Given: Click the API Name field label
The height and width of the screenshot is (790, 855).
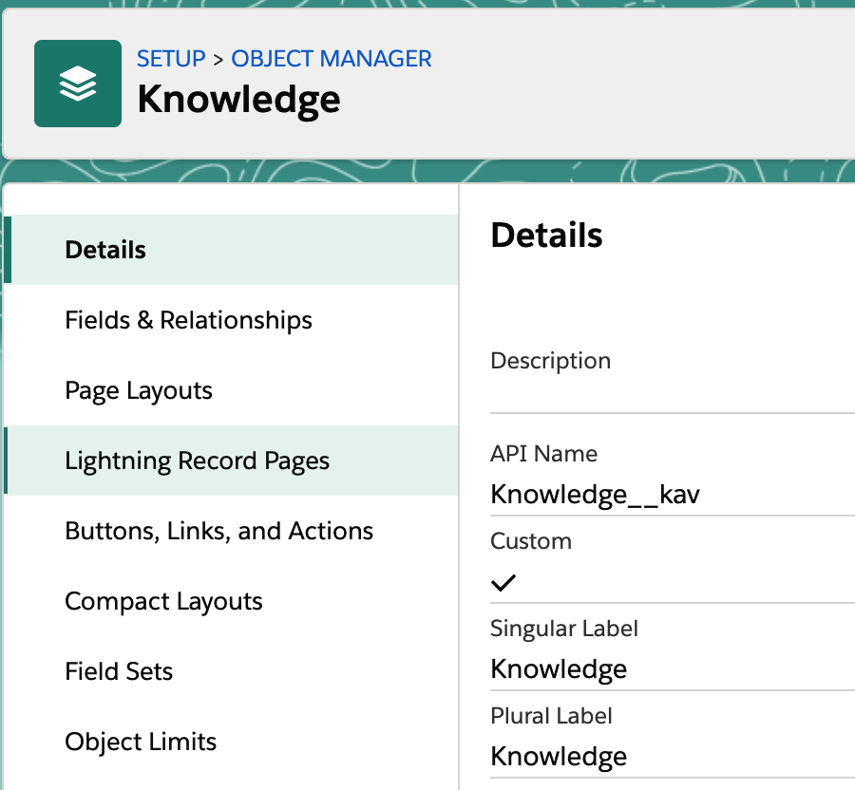Looking at the screenshot, I should point(543,453).
